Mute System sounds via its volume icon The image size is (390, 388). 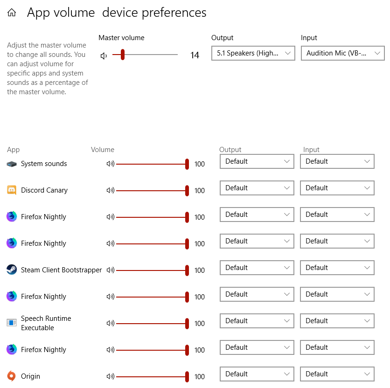point(110,163)
